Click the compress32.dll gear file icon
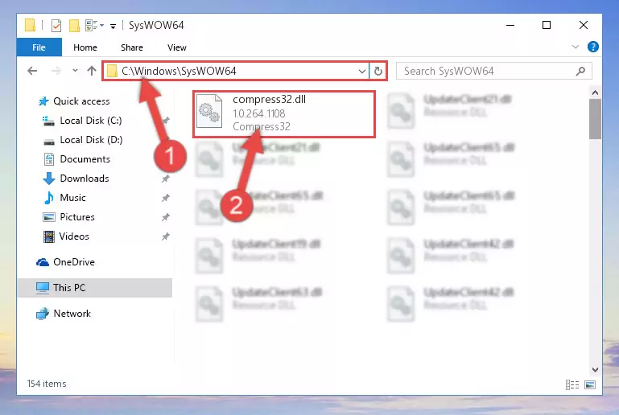The image size is (619, 415). click(x=209, y=111)
